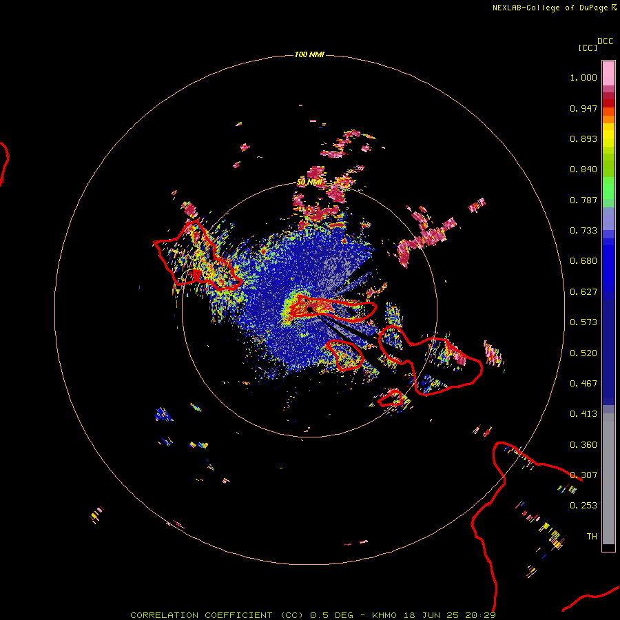This screenshot has width=620, height=620.
Task: Click the DCC product label above color bar
Action: click(x=605, y=41)
